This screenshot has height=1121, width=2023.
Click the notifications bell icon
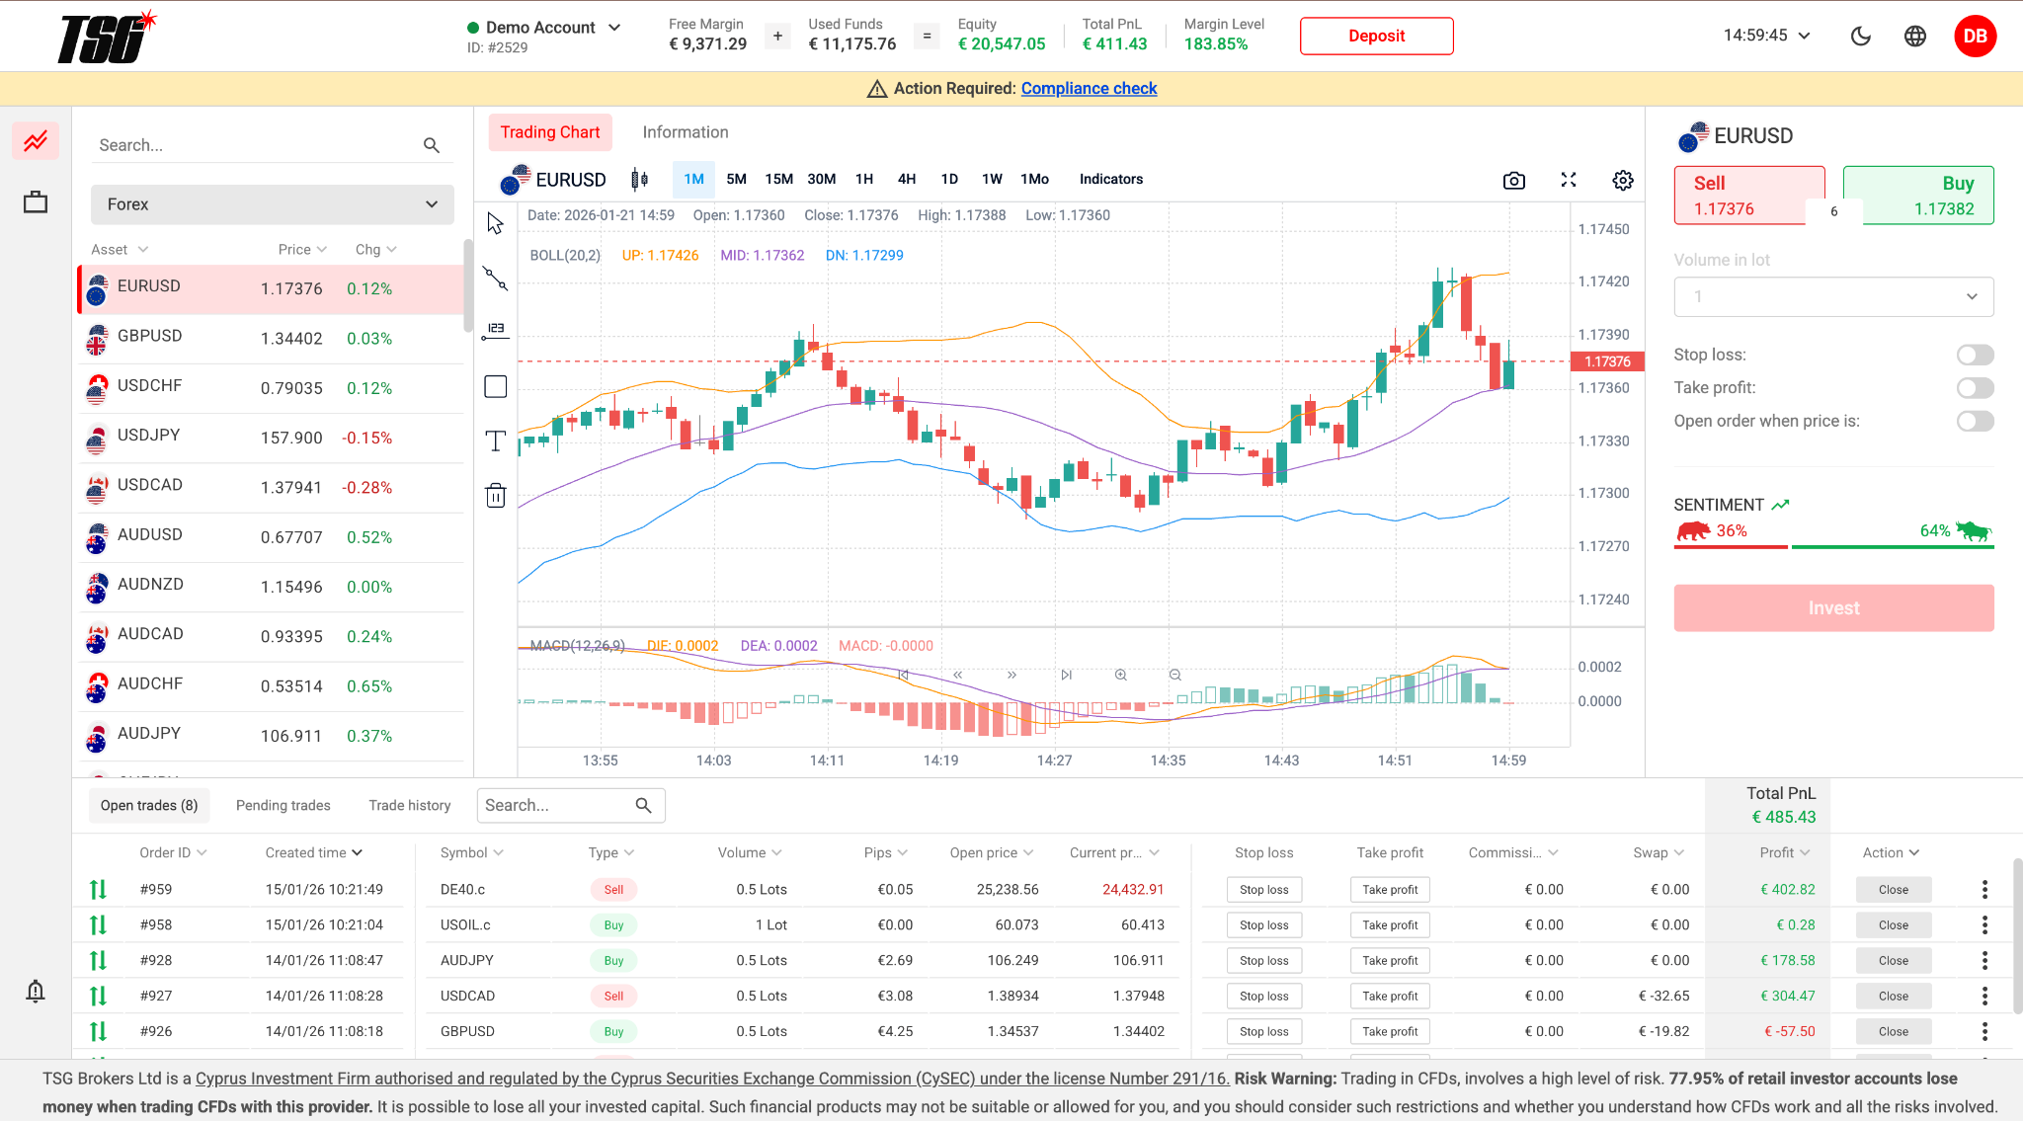[x=36, y=991]
